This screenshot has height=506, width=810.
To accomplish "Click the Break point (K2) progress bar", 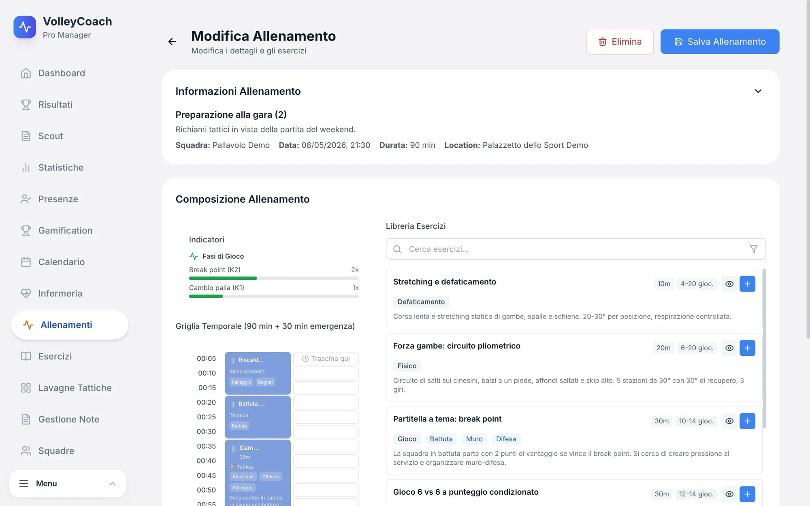I will click(274, 279).
